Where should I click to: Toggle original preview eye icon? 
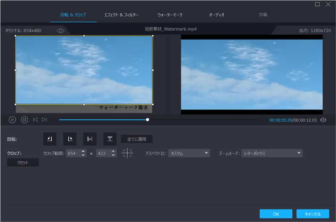click(x=60, y=31)
